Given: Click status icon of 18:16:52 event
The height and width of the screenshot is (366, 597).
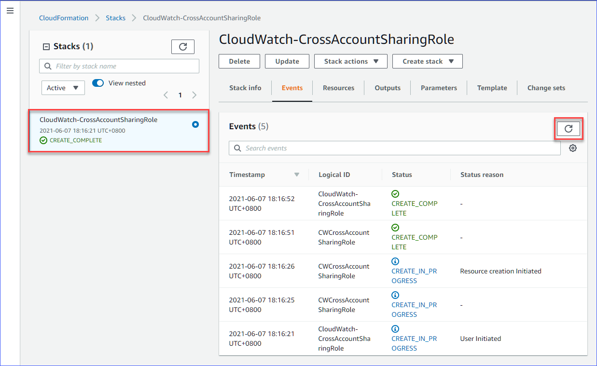Looking at the screenshot, I should click(x=395, y=194).
